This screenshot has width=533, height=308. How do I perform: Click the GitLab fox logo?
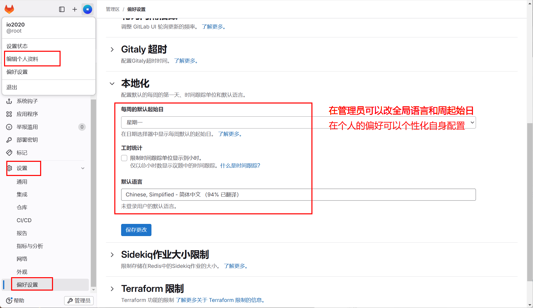click(9, 9)
